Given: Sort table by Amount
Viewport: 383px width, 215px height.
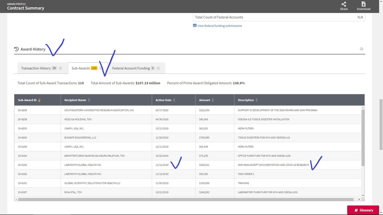Looking at the screenshot, I should [213, 100].
